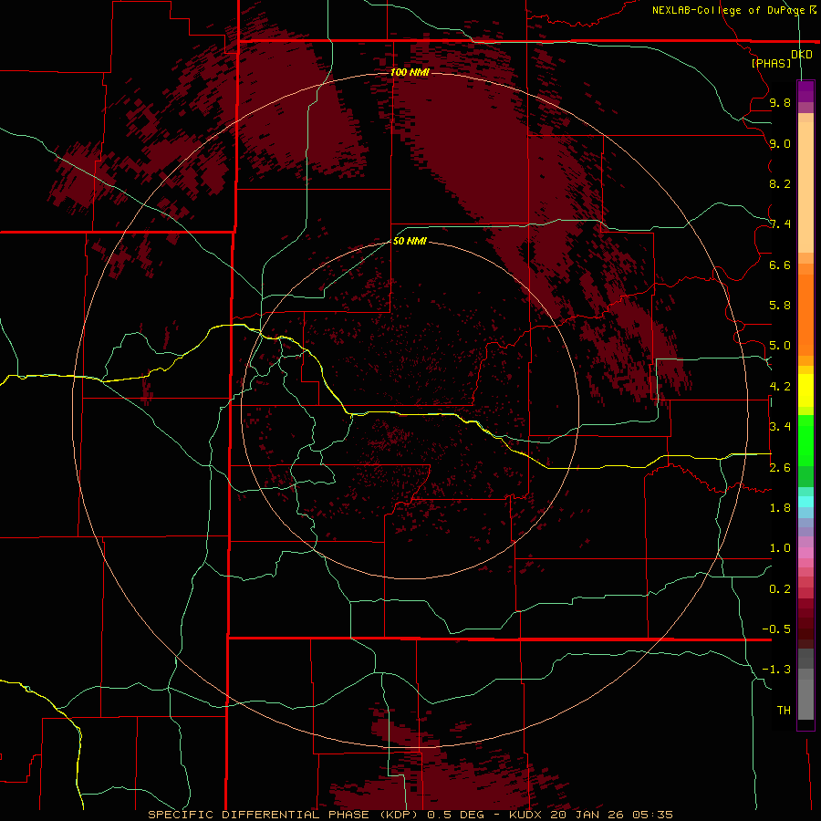This screenshot has width=821, height=821.
Task: Click the 1.0 scale value
Action: 780,548
